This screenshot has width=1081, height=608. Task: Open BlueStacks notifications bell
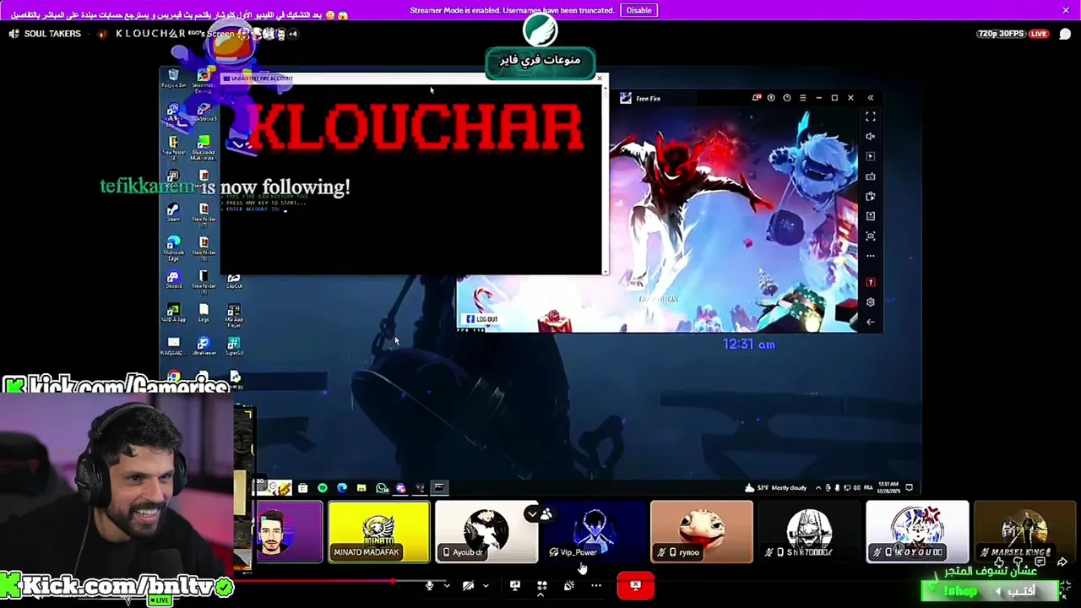pyautogui.click(x=756, y=98)
